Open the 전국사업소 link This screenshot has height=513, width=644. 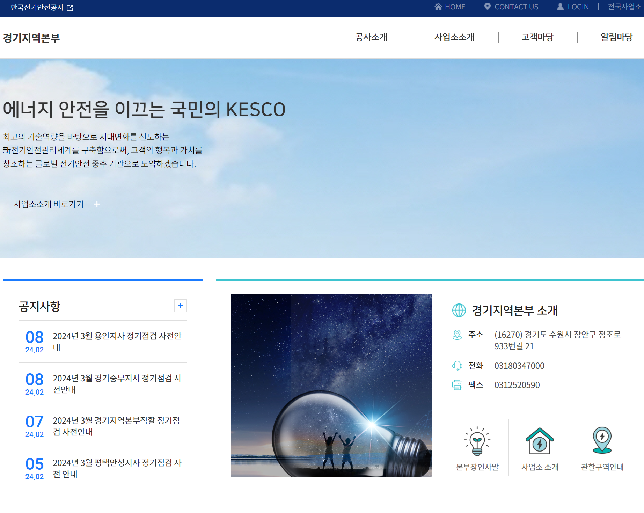pyautogui.click(x=624, y=7)
